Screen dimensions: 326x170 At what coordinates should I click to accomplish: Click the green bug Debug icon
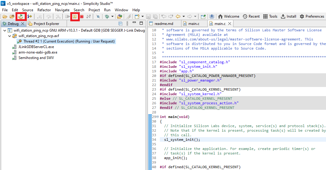(107, 16)
